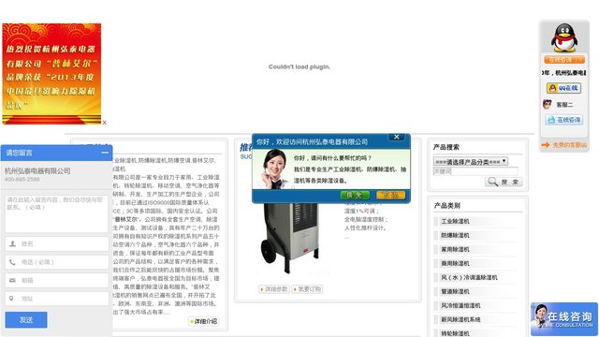Minimize the 请您留言 message panel

coord(105,153)
